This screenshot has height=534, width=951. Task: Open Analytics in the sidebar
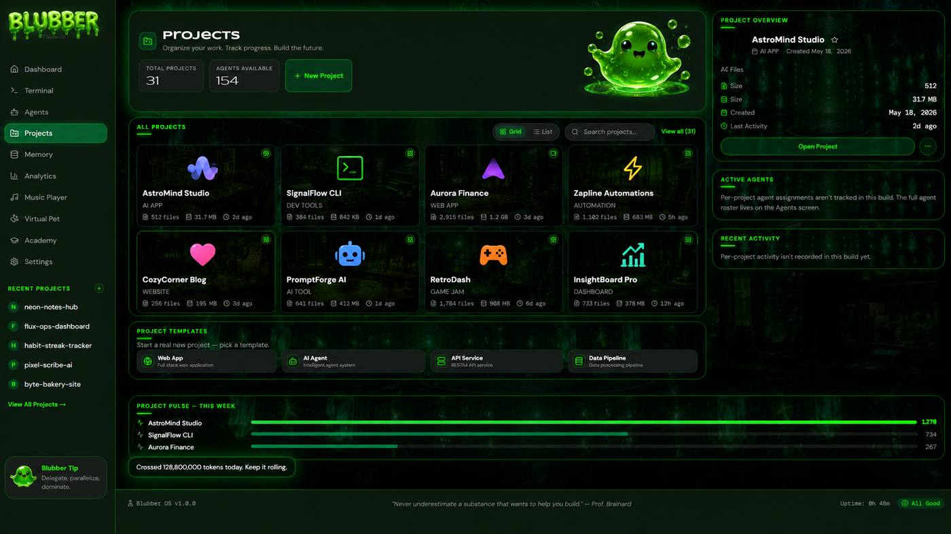56,176
